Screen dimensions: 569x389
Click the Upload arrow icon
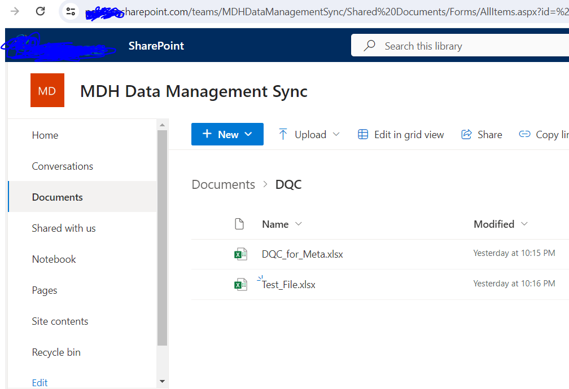click(283, 134)
